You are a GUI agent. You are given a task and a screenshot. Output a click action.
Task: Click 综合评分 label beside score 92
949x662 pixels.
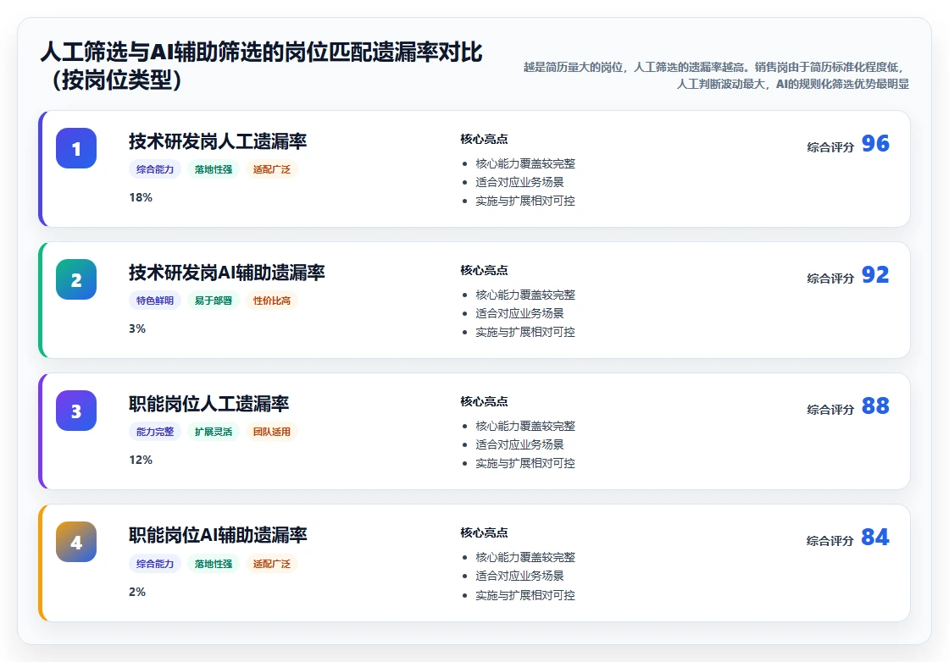coord(830,279)
